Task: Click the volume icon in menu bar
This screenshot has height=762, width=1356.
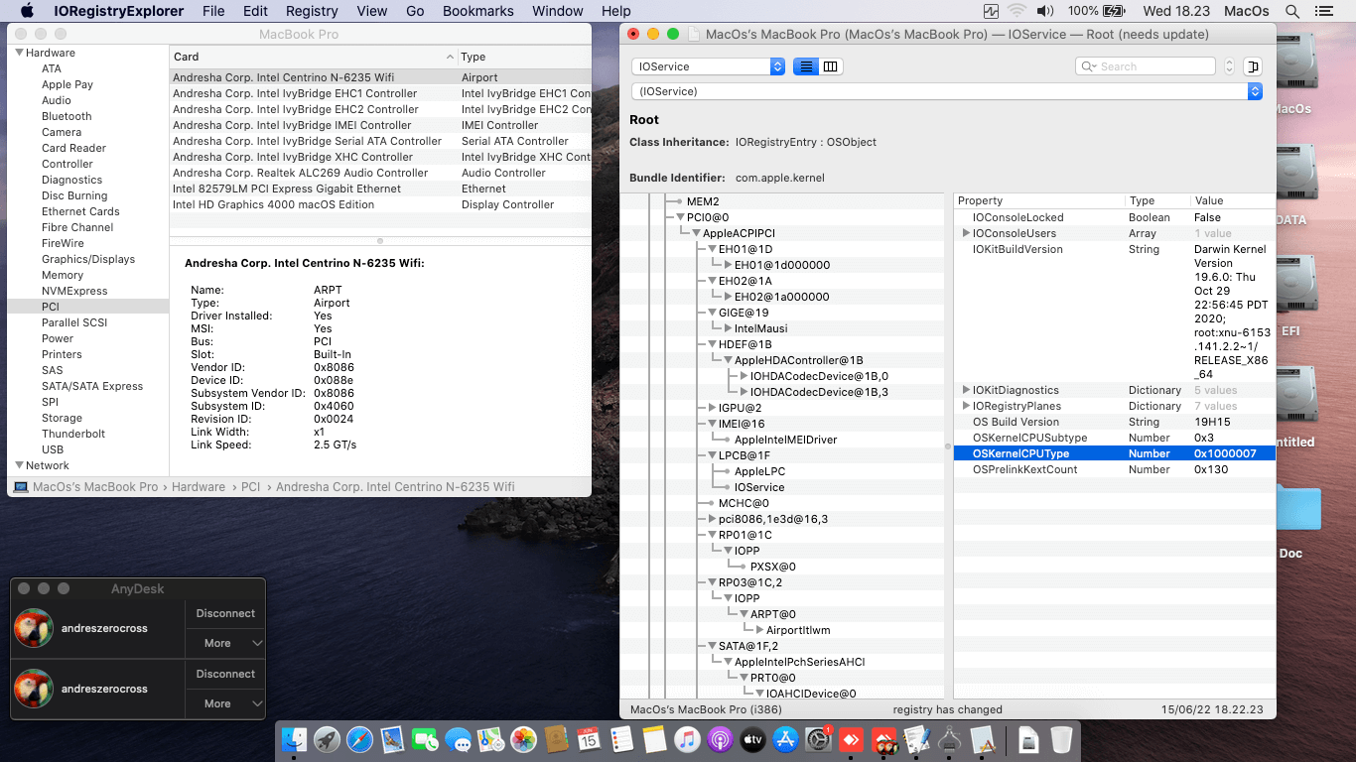Action: click(1044, 11)
